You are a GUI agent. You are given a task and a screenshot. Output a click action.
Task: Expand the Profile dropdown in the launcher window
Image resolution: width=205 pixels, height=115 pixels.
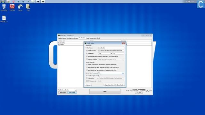click(76, 90)
